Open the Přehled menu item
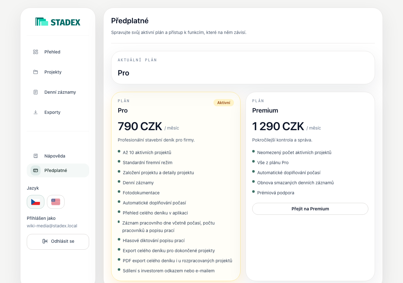Screen dimensions: 403x283 (58, 52)
